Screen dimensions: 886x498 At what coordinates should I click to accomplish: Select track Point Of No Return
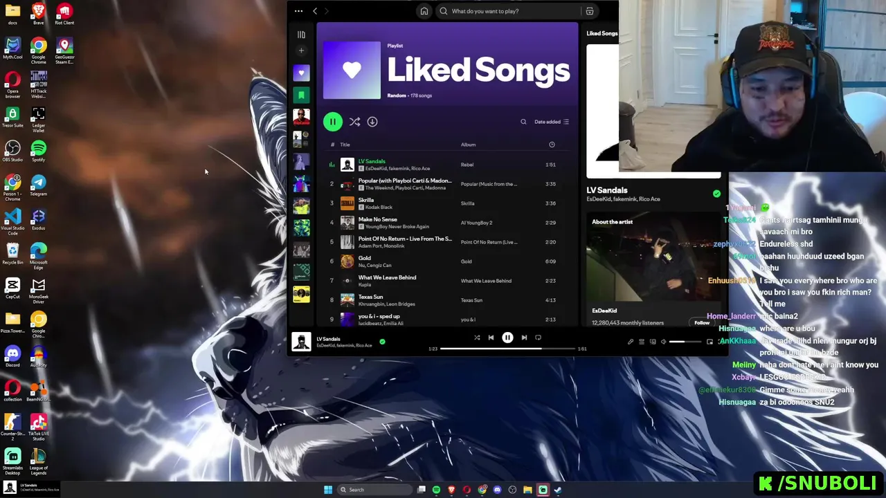tap(446, 242)
